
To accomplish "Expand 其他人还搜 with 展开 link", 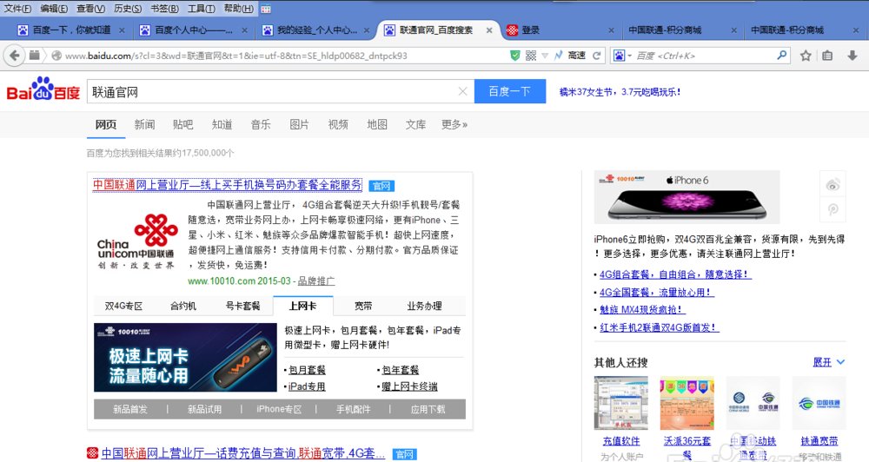I will (x=828, y=362).
